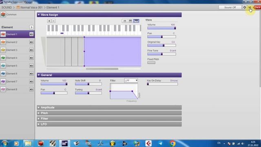This screenshot has width=261, height=147.
Task: Switch to the middle wave view icon
Action: pyautogui.click(x=130, y=21)
